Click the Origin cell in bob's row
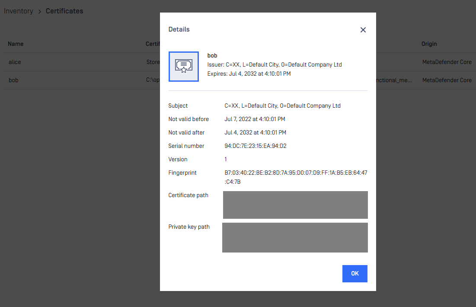 point(447,80)
